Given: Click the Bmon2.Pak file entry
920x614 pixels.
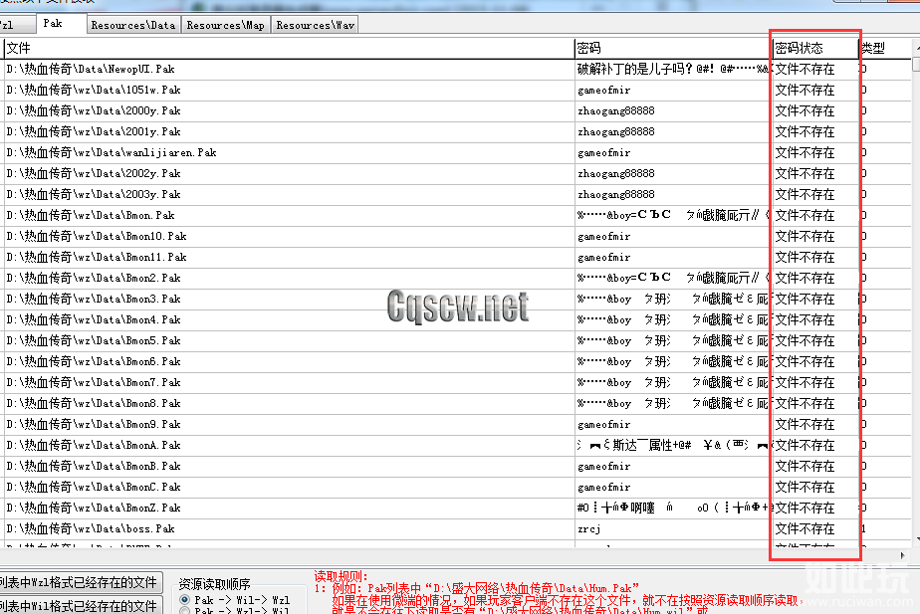Looking at the screenshot, I should pyautogui.click(x=94, y=278).
